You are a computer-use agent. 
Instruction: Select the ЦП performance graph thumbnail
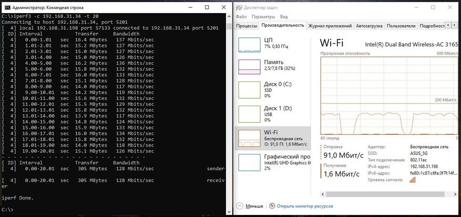[249, 45]
